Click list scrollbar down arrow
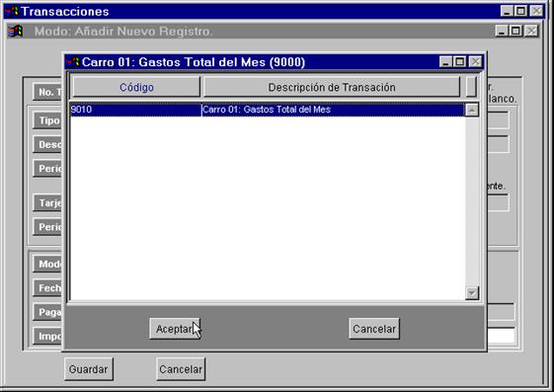 [472, 292]
